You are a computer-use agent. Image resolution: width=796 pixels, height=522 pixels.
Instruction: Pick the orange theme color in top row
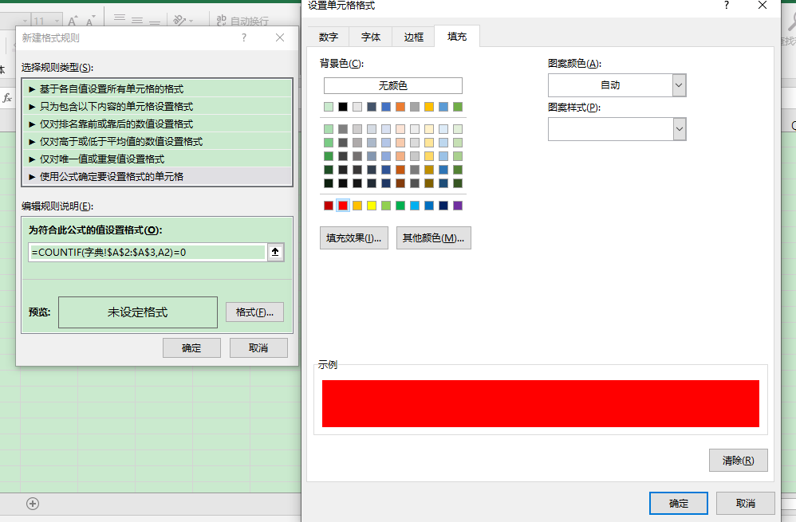[400, 107]
